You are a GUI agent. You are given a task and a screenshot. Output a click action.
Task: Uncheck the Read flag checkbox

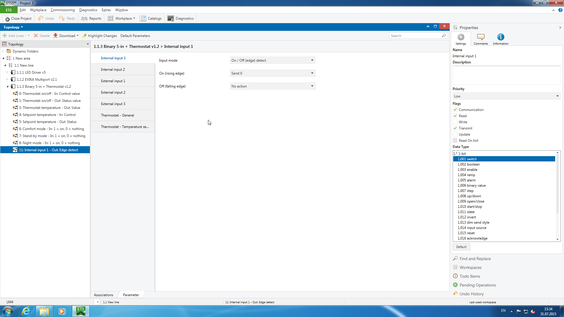tap(455, 116)
